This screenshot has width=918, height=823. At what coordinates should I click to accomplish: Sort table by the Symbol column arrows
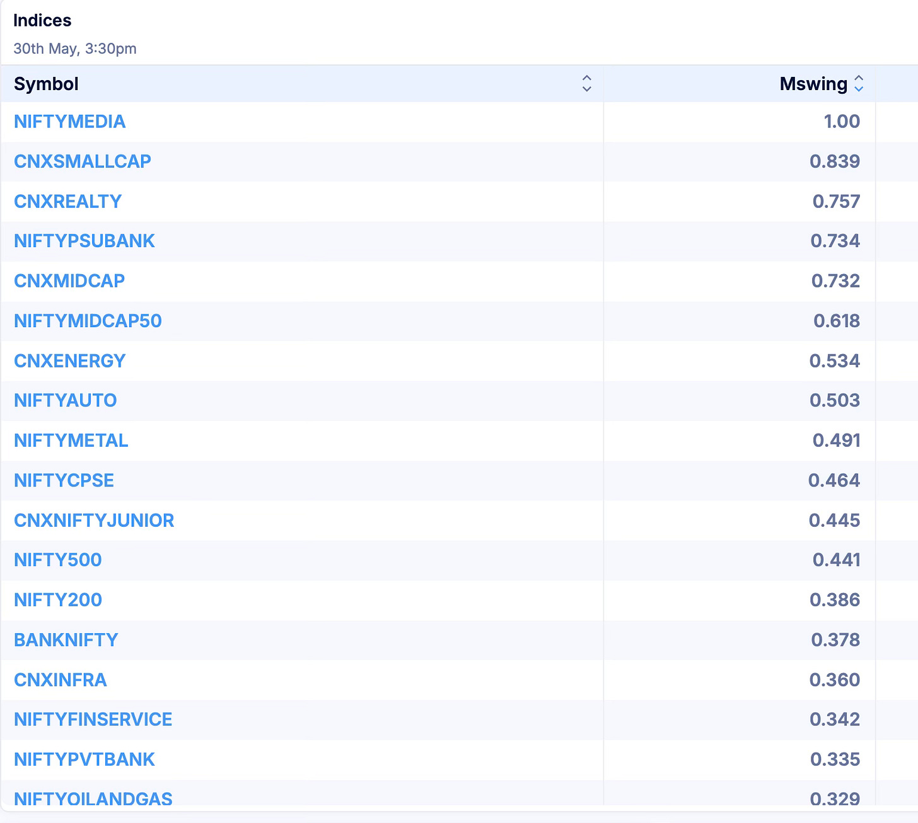coord(586,84)
